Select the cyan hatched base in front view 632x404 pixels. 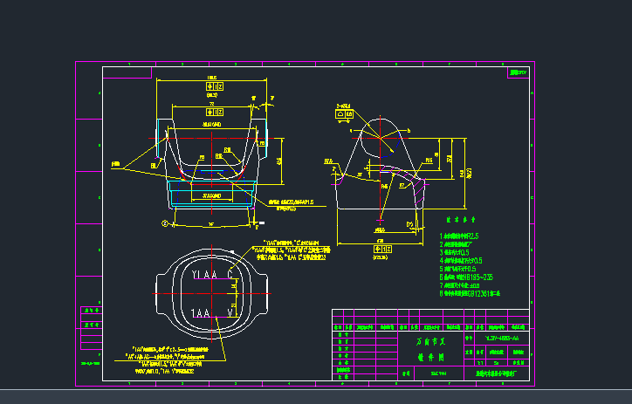[211, 198]
